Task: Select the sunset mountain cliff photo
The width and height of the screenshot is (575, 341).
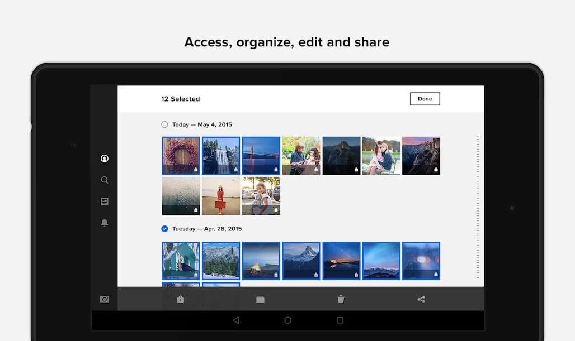Action: 421,156
